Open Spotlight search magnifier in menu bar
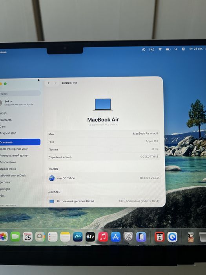This screenshot has width=206, height=275. coord(176,49)
